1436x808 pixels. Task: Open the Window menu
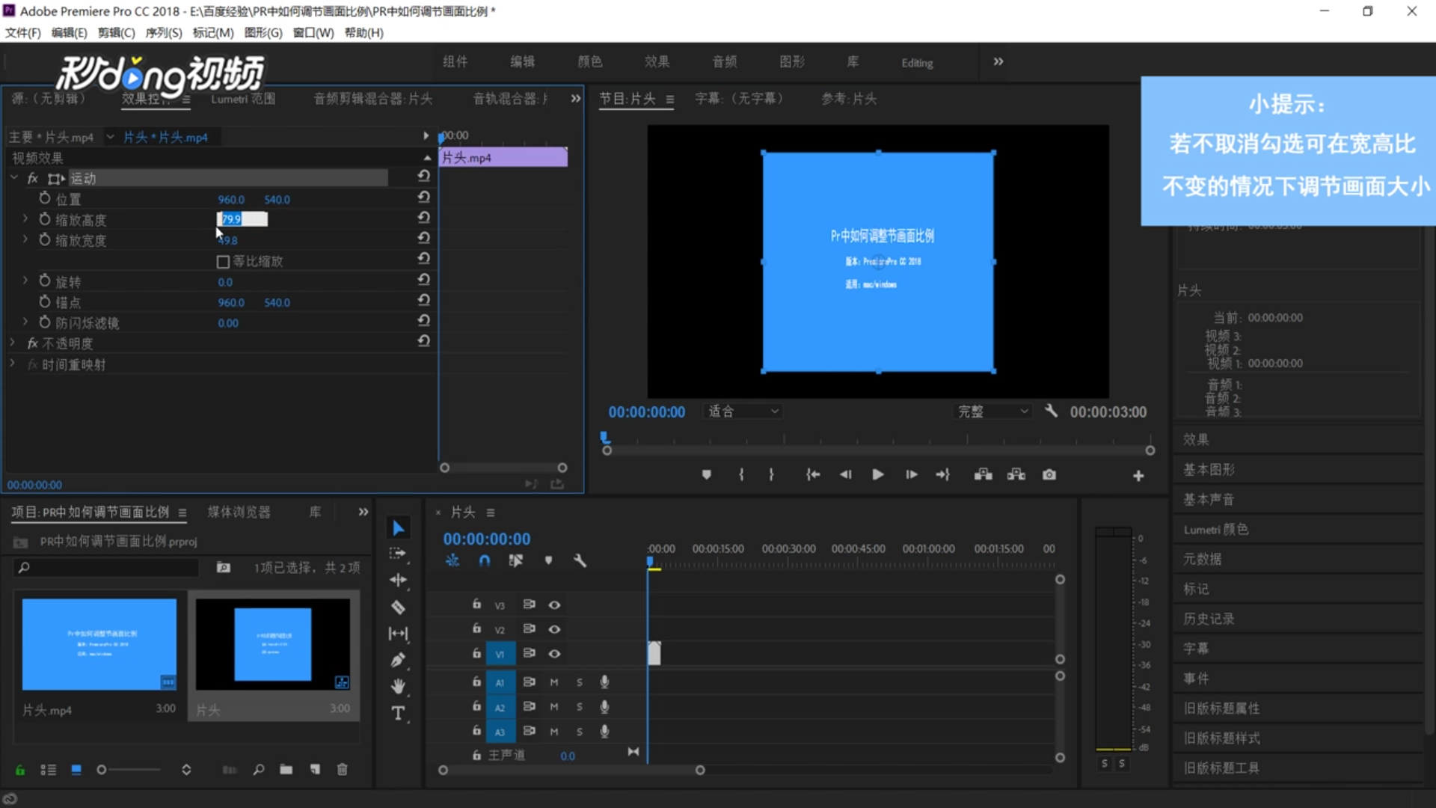(x=313, y=32)
